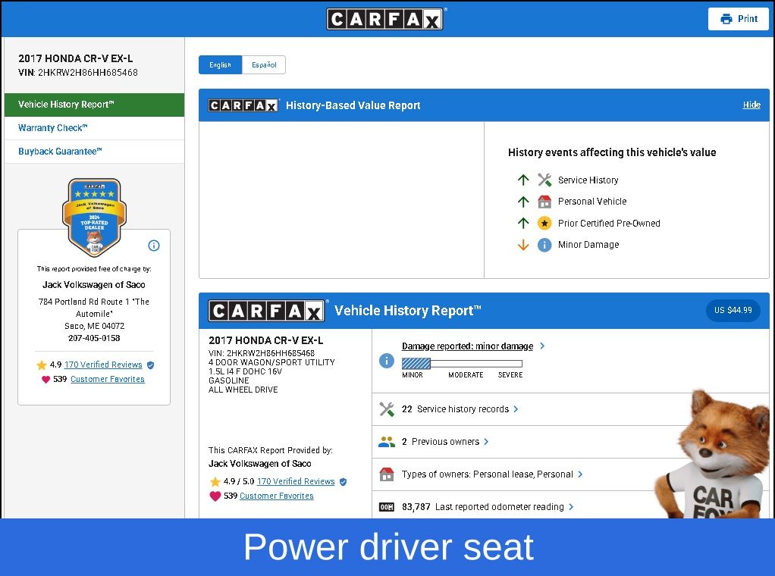Click the Print button

pos(739,19)
